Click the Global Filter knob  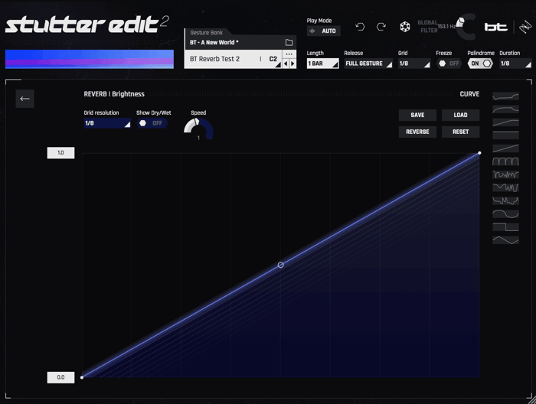pyautogui.click(x=466, y=27)
